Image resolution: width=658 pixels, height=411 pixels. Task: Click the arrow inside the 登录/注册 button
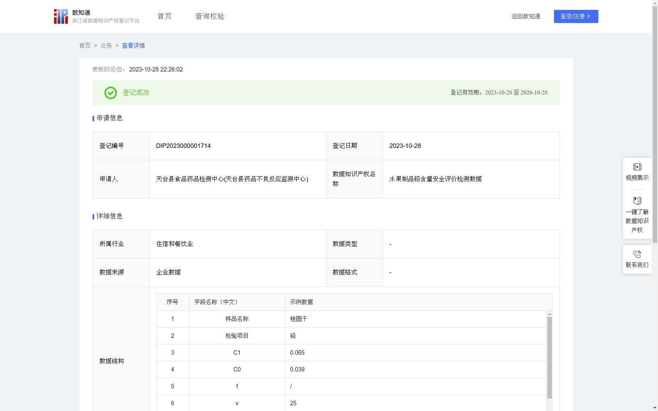588,16
